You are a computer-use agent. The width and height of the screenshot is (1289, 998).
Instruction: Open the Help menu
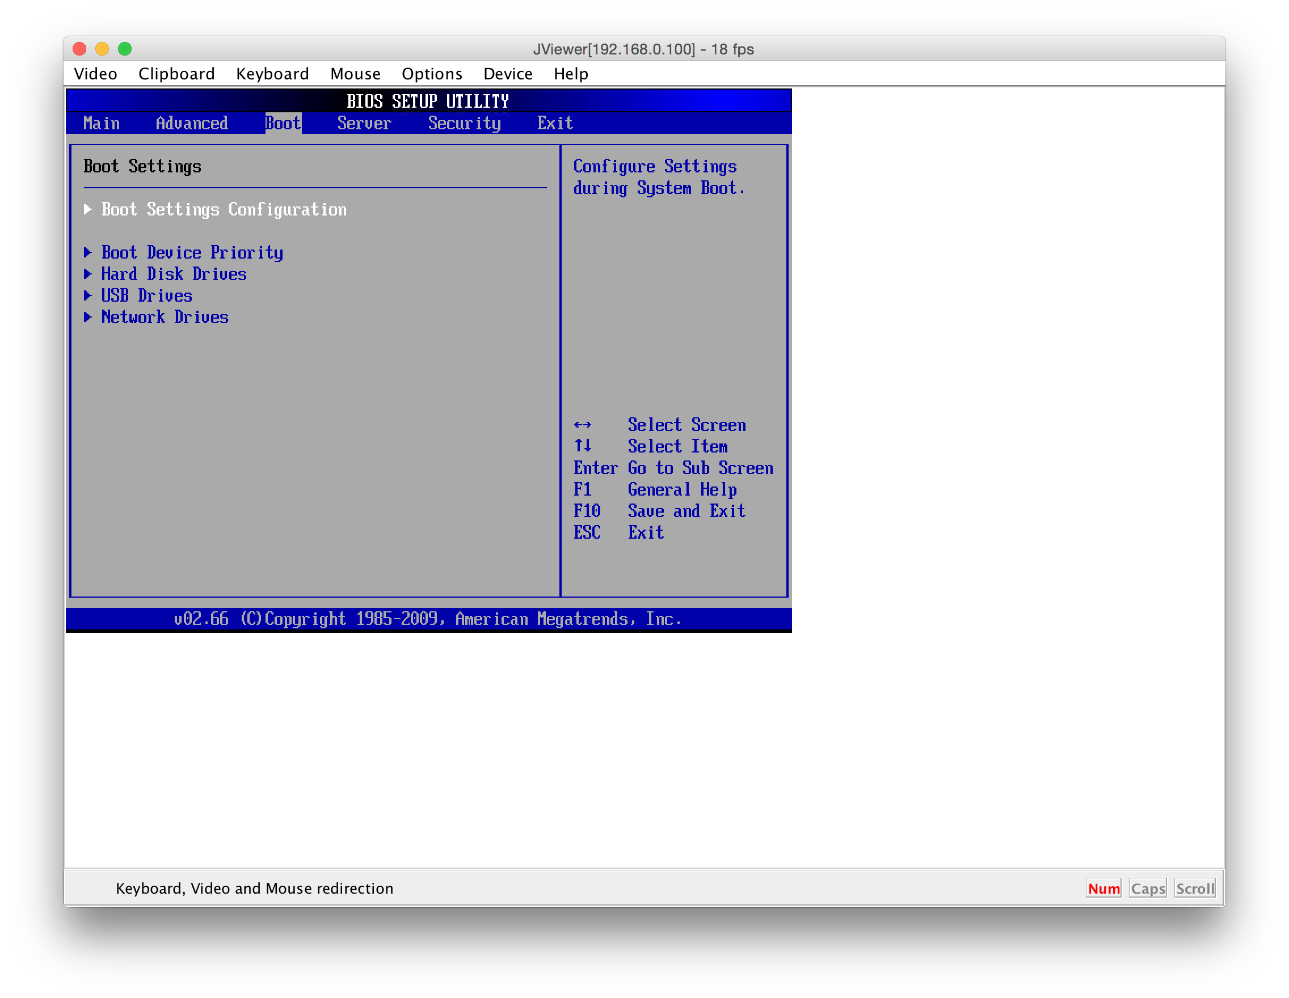click(571, 74)
